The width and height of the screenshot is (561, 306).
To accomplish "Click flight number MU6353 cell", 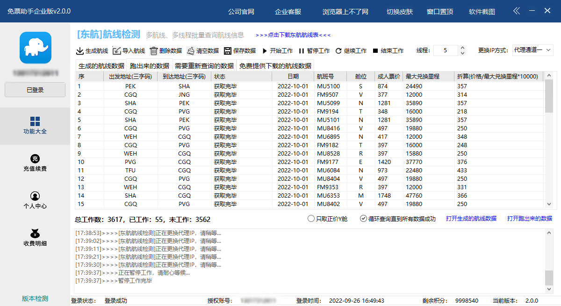I will pos(331,195).
